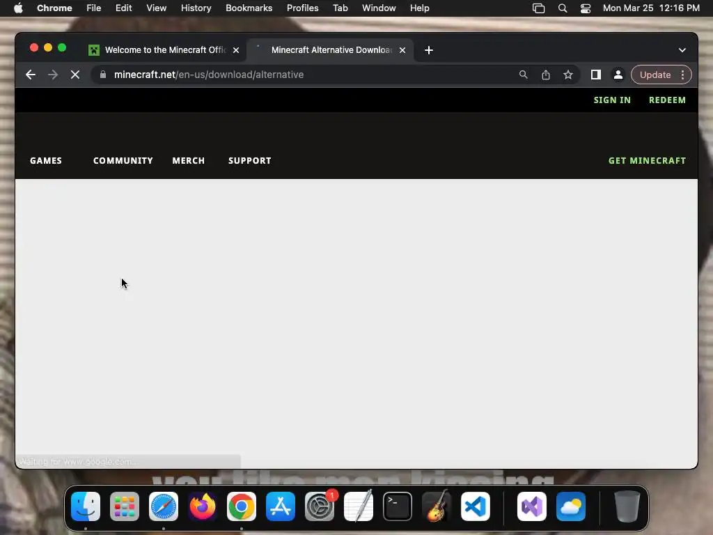Open SUPPORT in site navigation

pyautogui.click(x=250, y=161)
